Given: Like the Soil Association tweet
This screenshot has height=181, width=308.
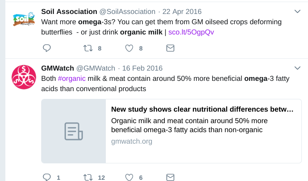Looking at the screenshot, I should click(129, 48).
